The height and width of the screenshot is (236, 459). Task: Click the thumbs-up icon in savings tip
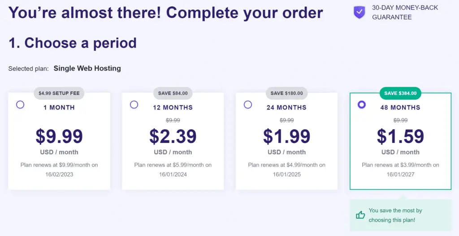(x=360, y=215)
